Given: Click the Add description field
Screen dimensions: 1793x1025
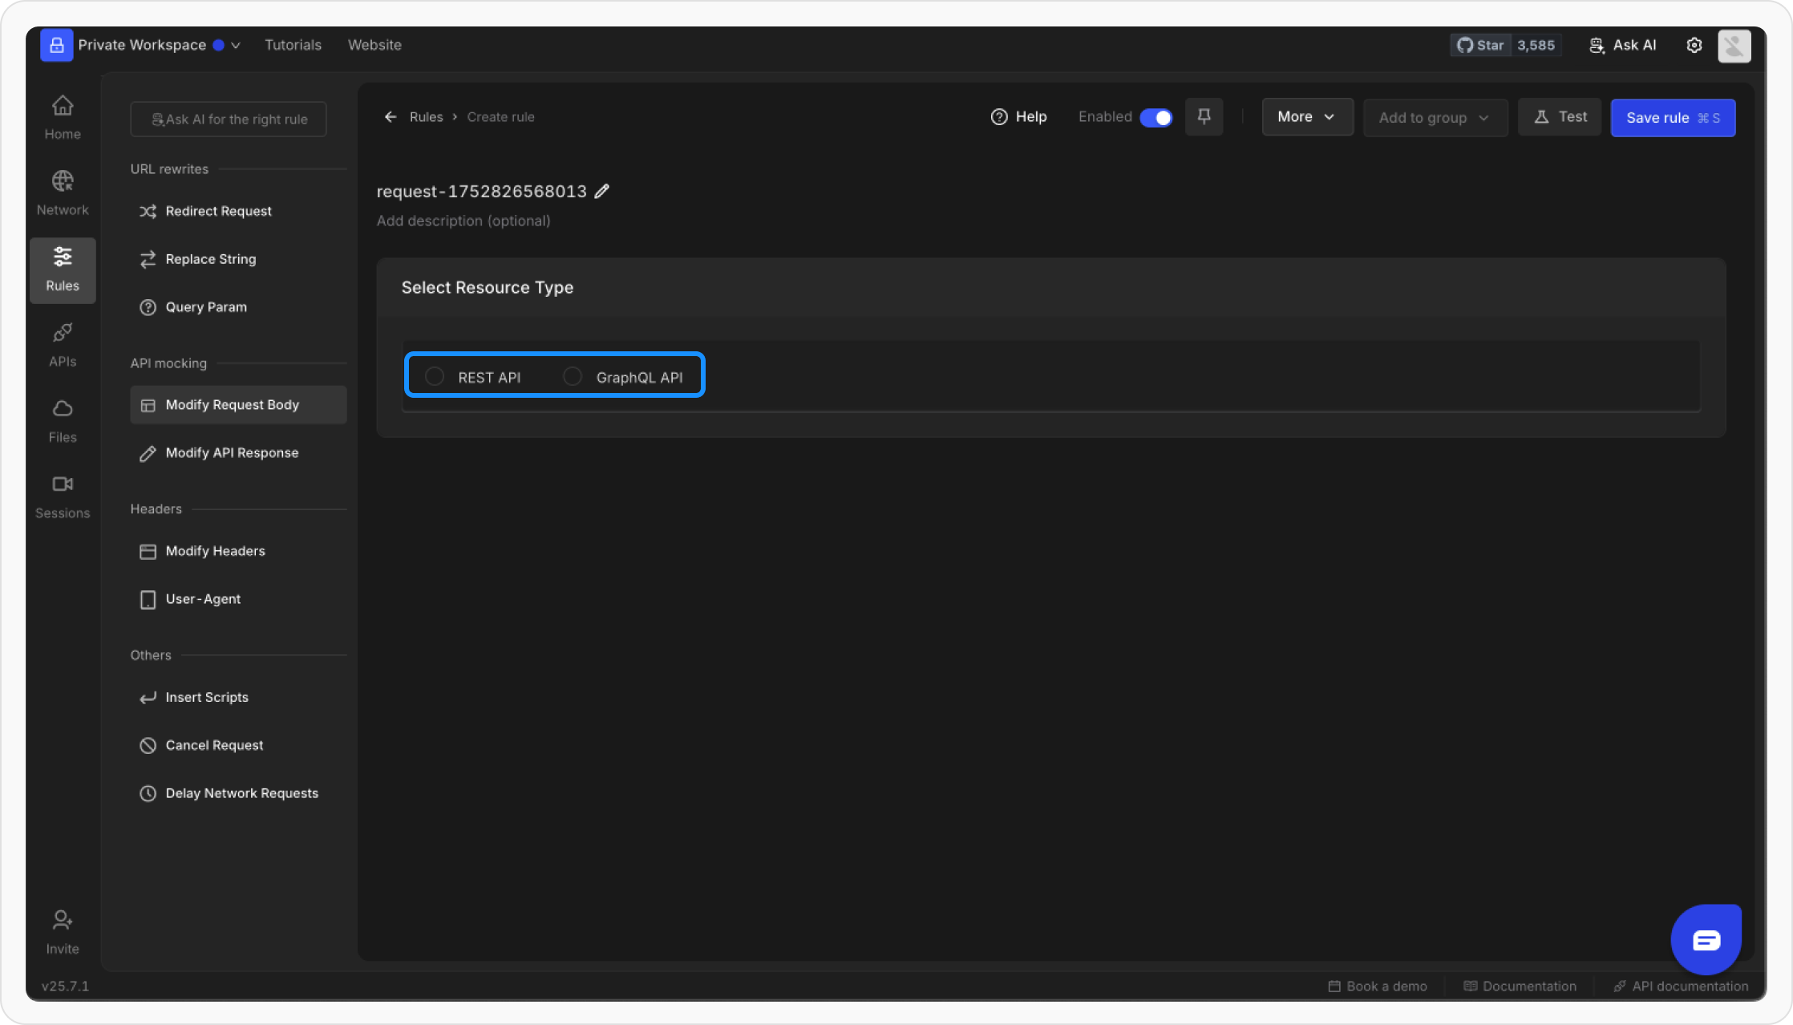Looking at the screenshot, I should (x=463, y=221).
